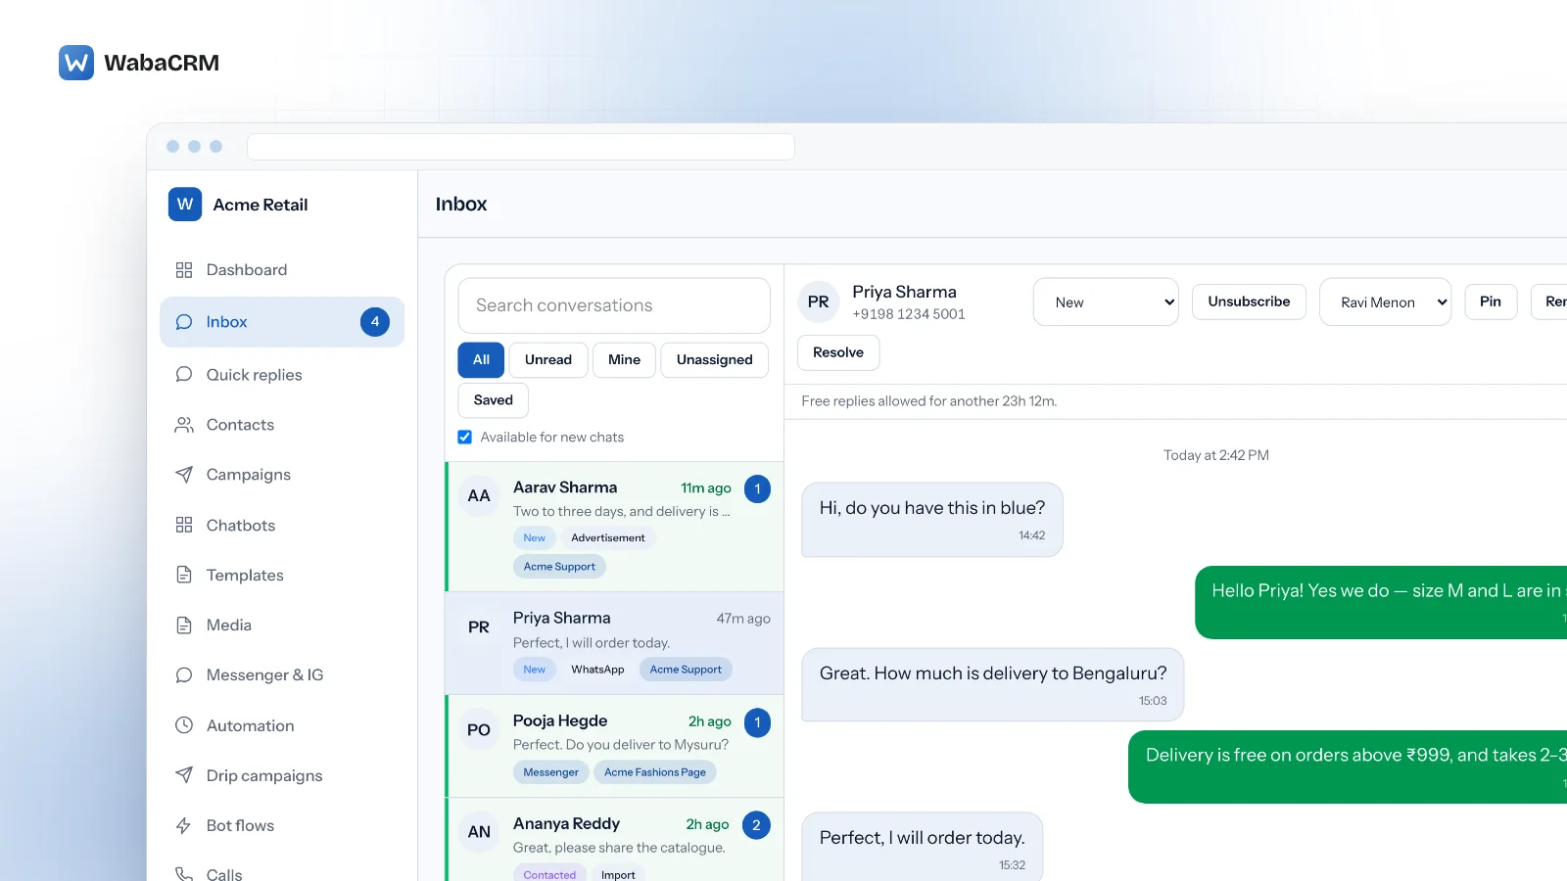Click the Quick replies bubble icon

(184, 375)
